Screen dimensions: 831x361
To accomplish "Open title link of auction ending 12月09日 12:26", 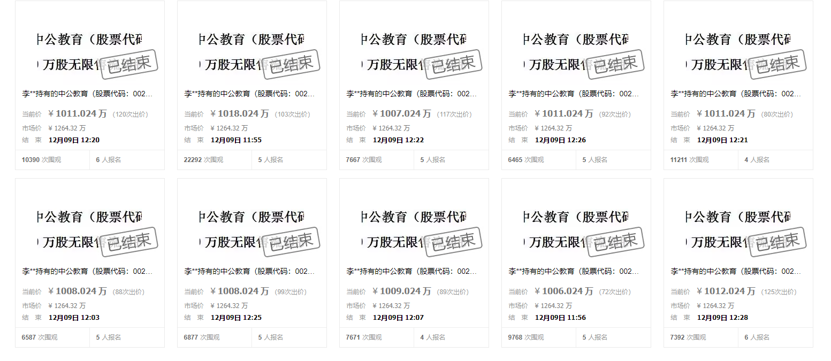I will point(574,94).
